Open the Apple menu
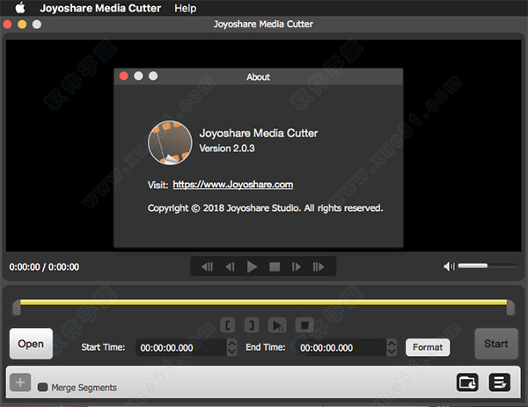This screenshot has height=407, width=528. click(20, 8)
